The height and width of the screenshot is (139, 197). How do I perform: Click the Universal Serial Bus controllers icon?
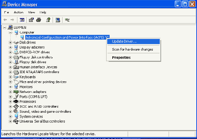click(x=16, y=121)
